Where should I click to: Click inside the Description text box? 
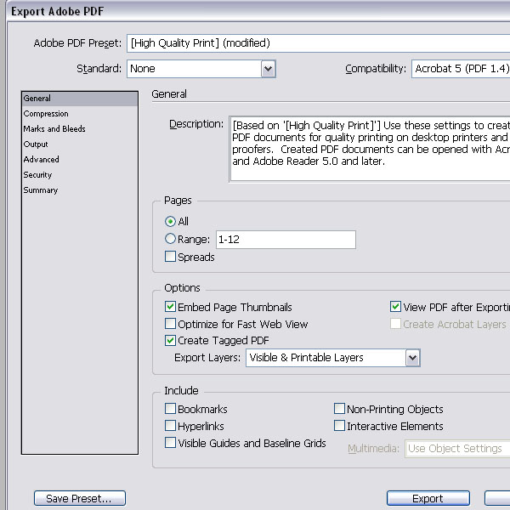[370, 149]
